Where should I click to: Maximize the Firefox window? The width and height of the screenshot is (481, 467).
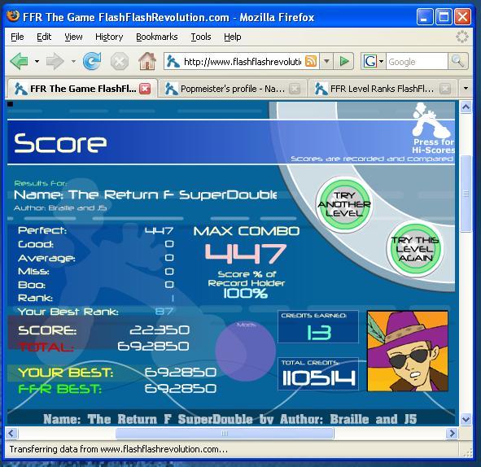point(444,16)
